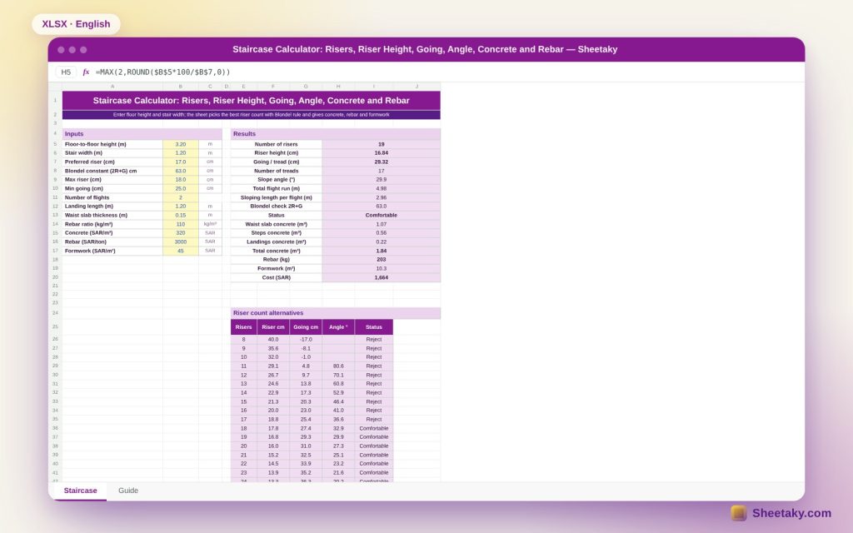The height and width of the screenshot is (533, 853).
Task: Click the Status result Comfortable in Results
Action: (x=382, y=216)
